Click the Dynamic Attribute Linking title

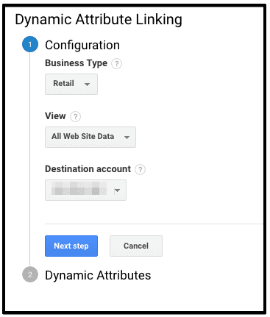(99, 20)
